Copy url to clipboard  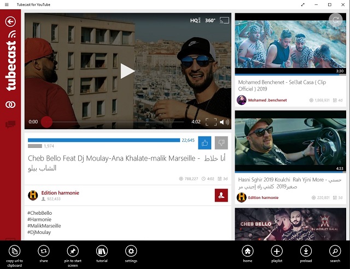(15, 256)
